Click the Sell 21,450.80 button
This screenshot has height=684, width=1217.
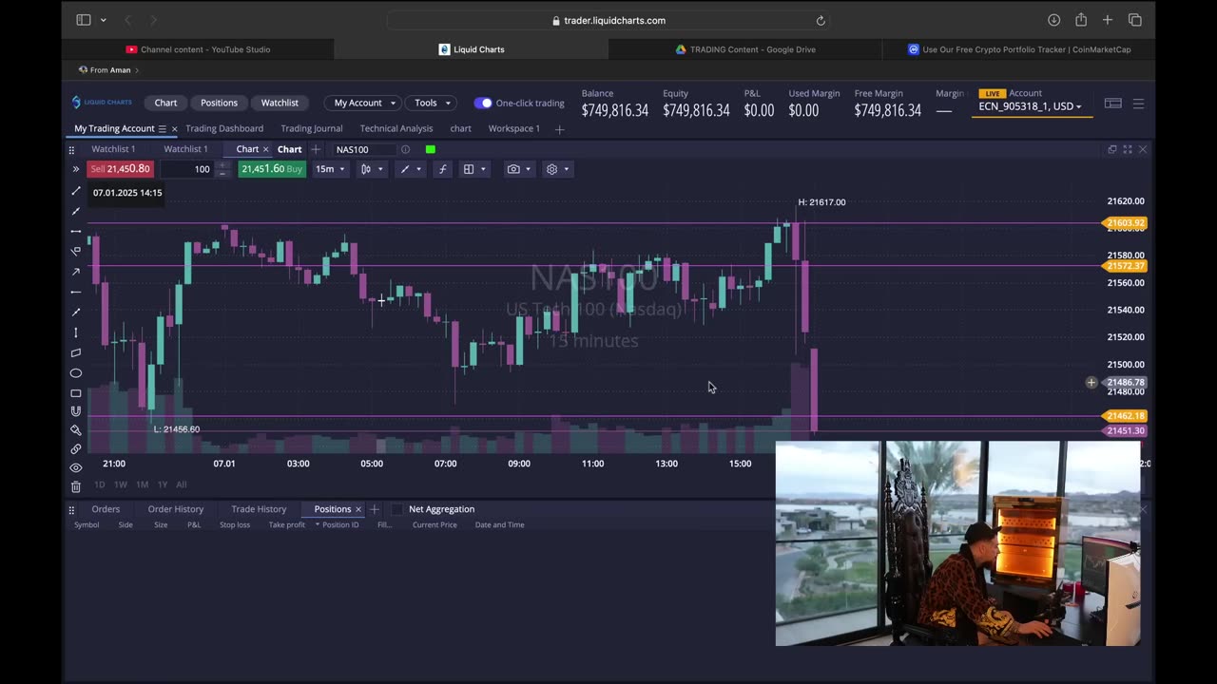click(120, 169)
